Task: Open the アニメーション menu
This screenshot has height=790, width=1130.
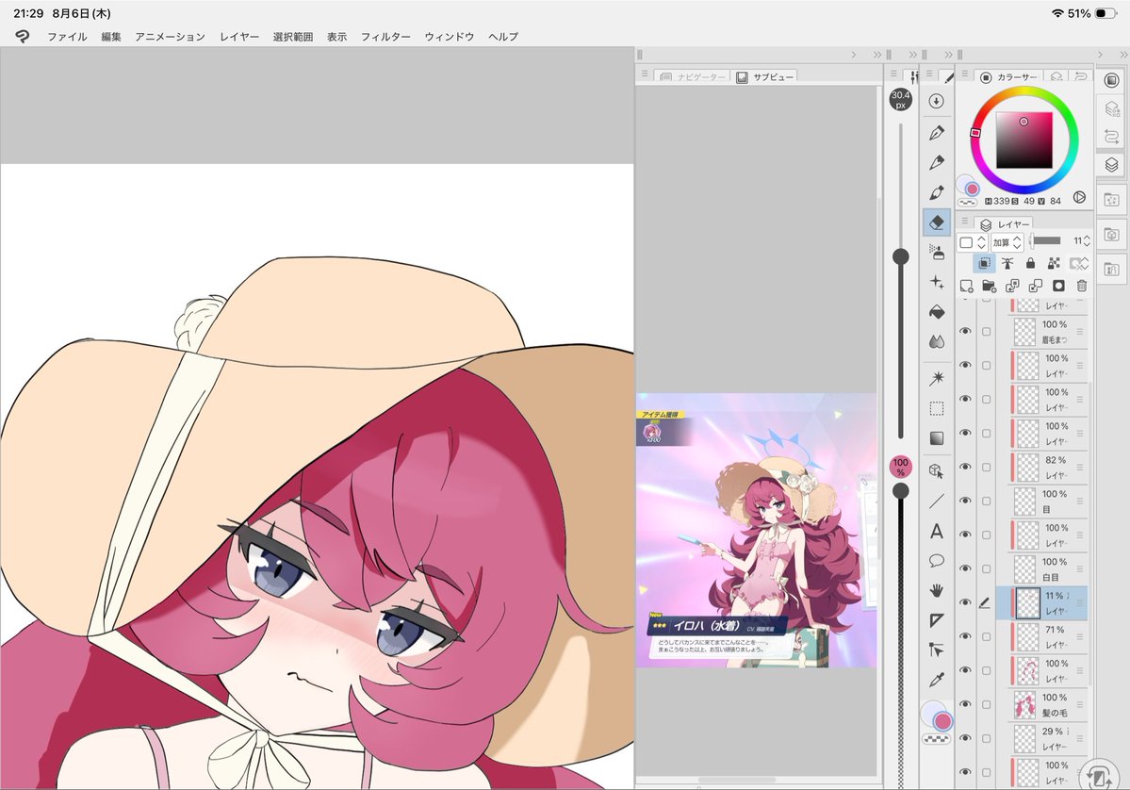Action: pyautogui.click(x=170, y=37)
